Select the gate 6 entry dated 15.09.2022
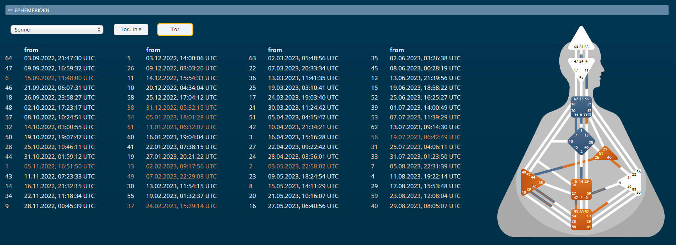 point(59,78)
